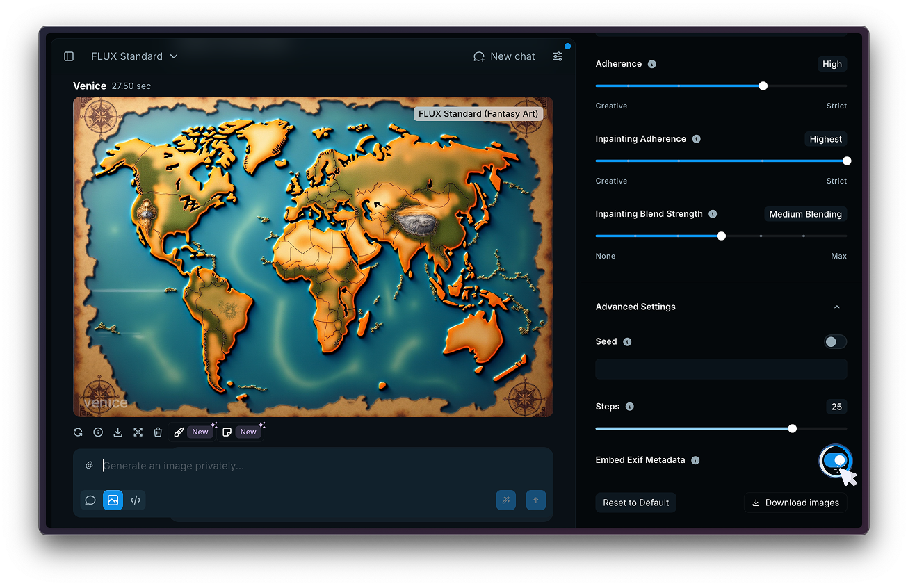908x586 pixels.
Task: Show info tooltip beside Embed Exif Metadata
Action: point(695,460)
